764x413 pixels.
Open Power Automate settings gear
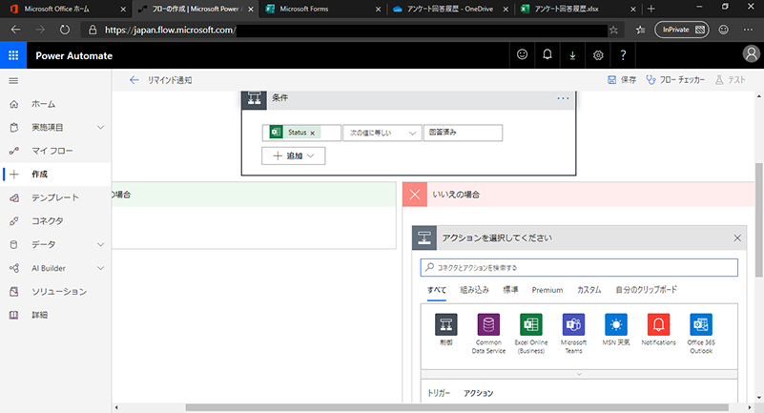pyautogui.click(x=598, y=55)
